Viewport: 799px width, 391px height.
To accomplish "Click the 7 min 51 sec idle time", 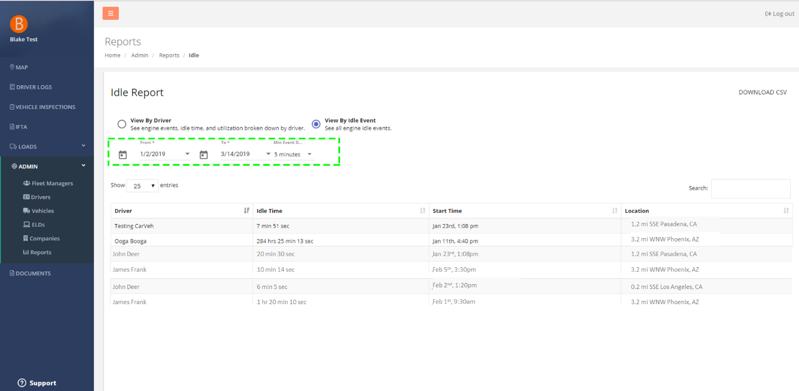I will point(273,226).
